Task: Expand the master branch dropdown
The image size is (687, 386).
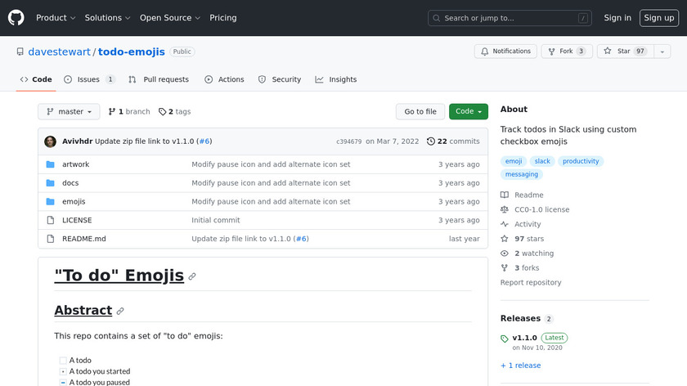Action: click(x=69, y=112)
